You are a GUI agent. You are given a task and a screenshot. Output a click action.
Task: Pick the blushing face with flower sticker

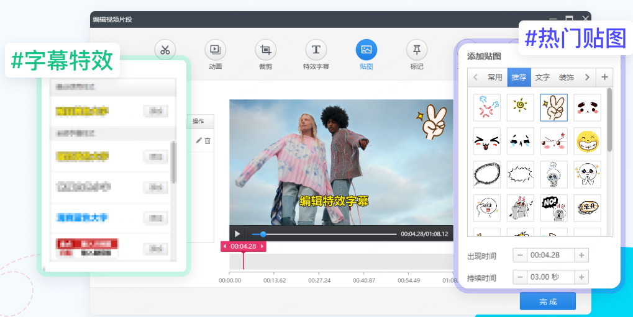pyautogui.click(x=554, y=141)
